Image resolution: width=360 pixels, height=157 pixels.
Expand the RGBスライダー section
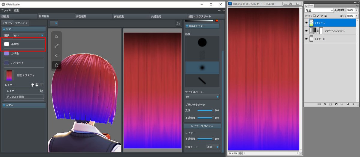click(x=202, y=26)
